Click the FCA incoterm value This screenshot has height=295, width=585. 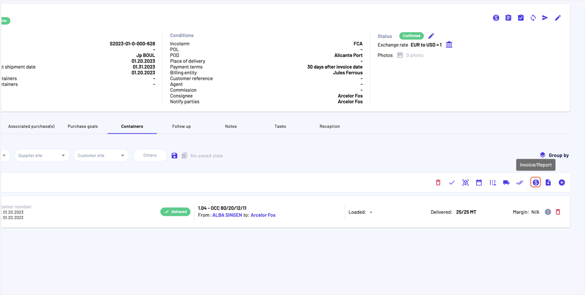[358, 44]
